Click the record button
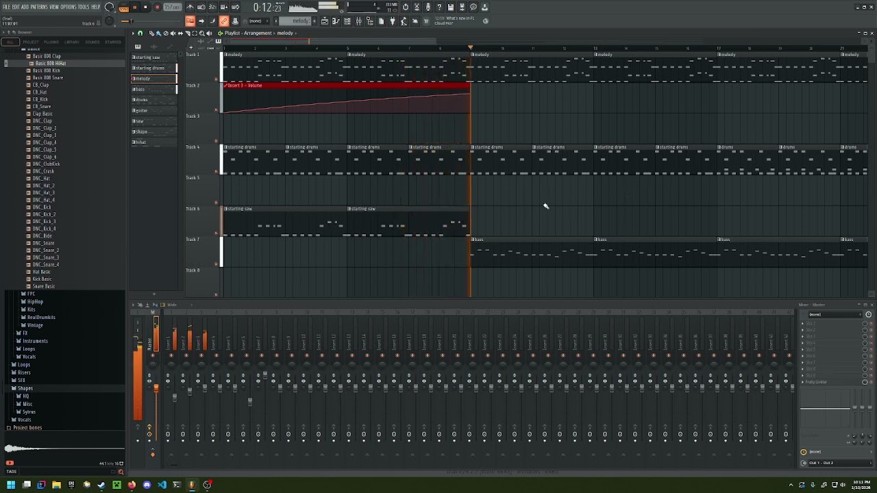Screen dimensions: 877x493 point(157,7)
